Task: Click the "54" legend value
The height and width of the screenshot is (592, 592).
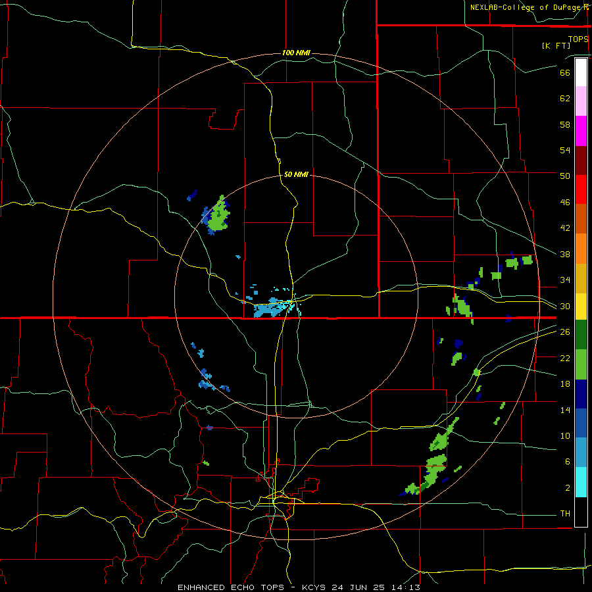Action: pyautogui.click(x=565, y=150)
